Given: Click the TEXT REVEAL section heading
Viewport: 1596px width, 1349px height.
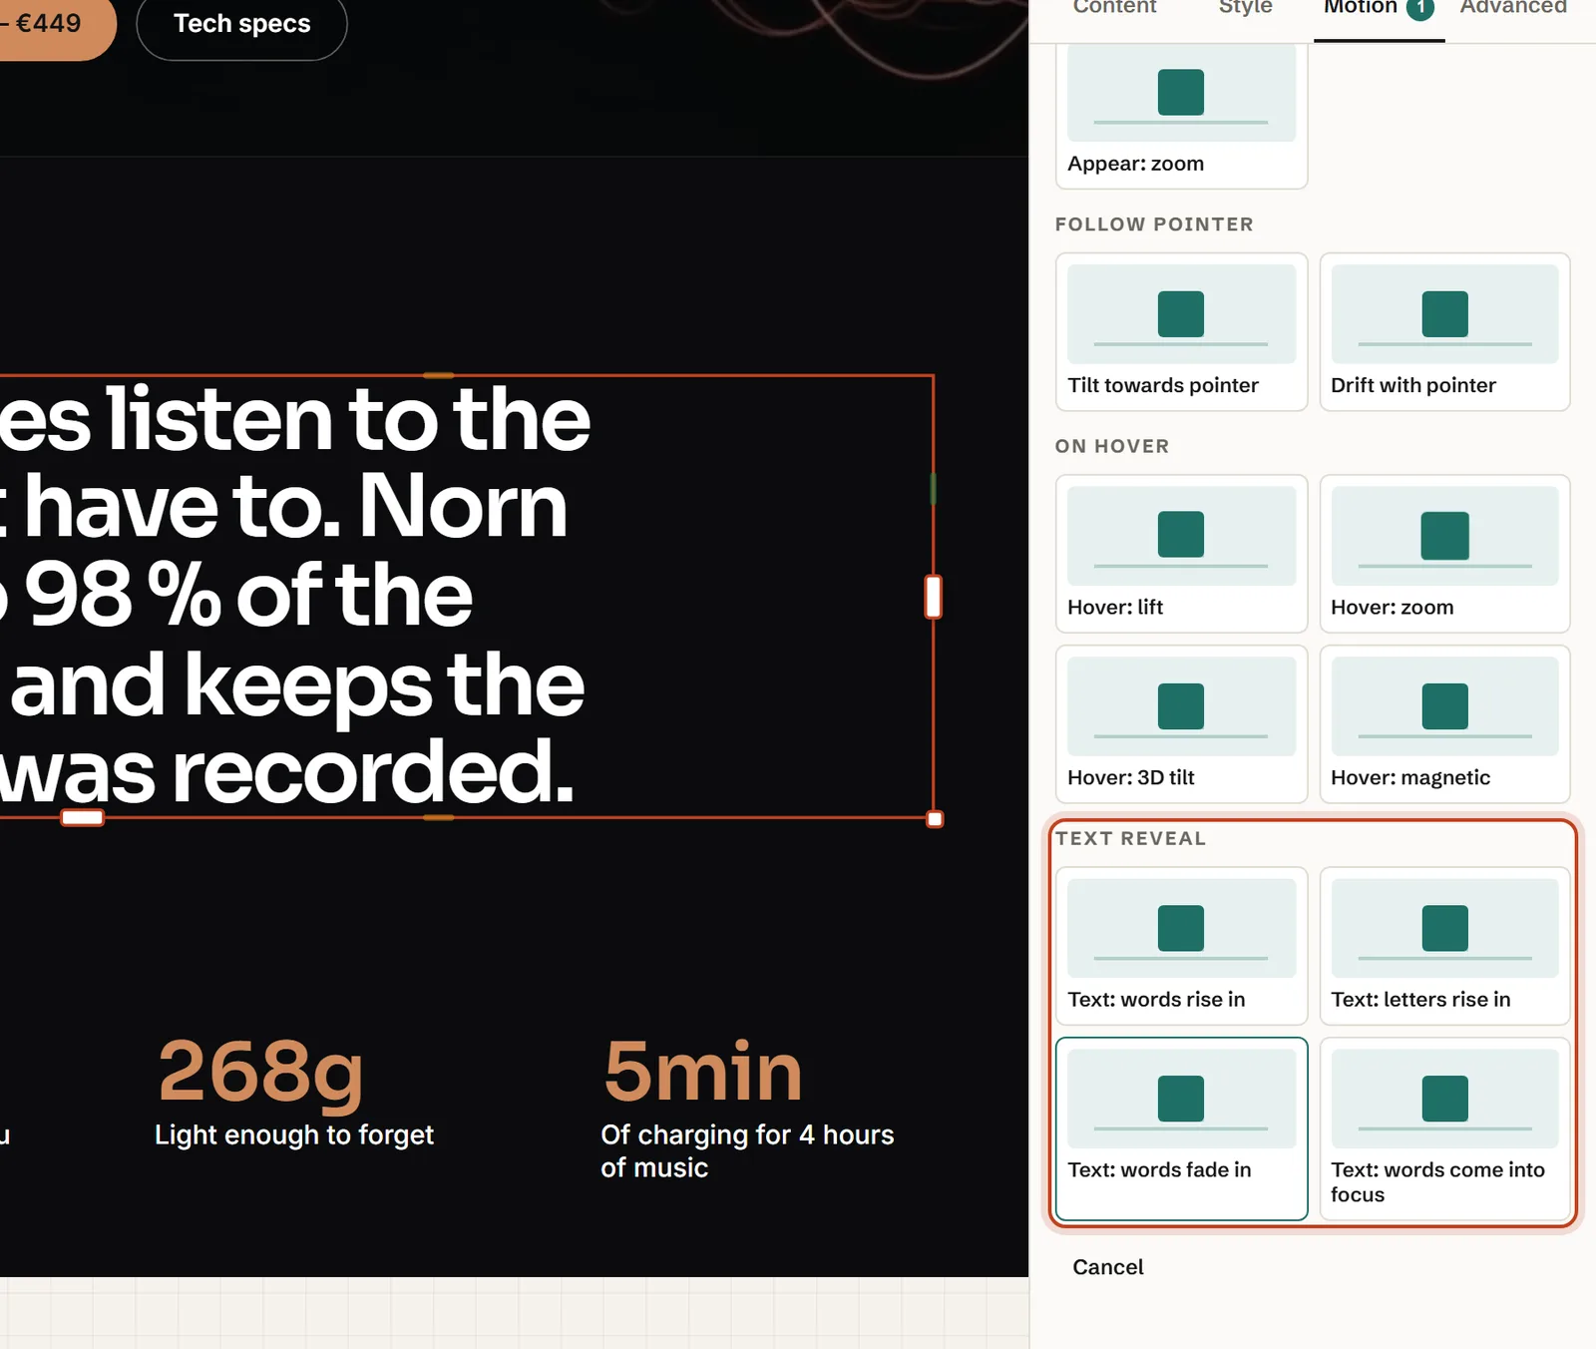Looking at the screenshot, I should coord(1130,838).
